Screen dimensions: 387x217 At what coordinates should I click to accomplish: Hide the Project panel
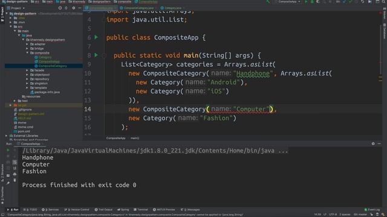pos(79,8)
